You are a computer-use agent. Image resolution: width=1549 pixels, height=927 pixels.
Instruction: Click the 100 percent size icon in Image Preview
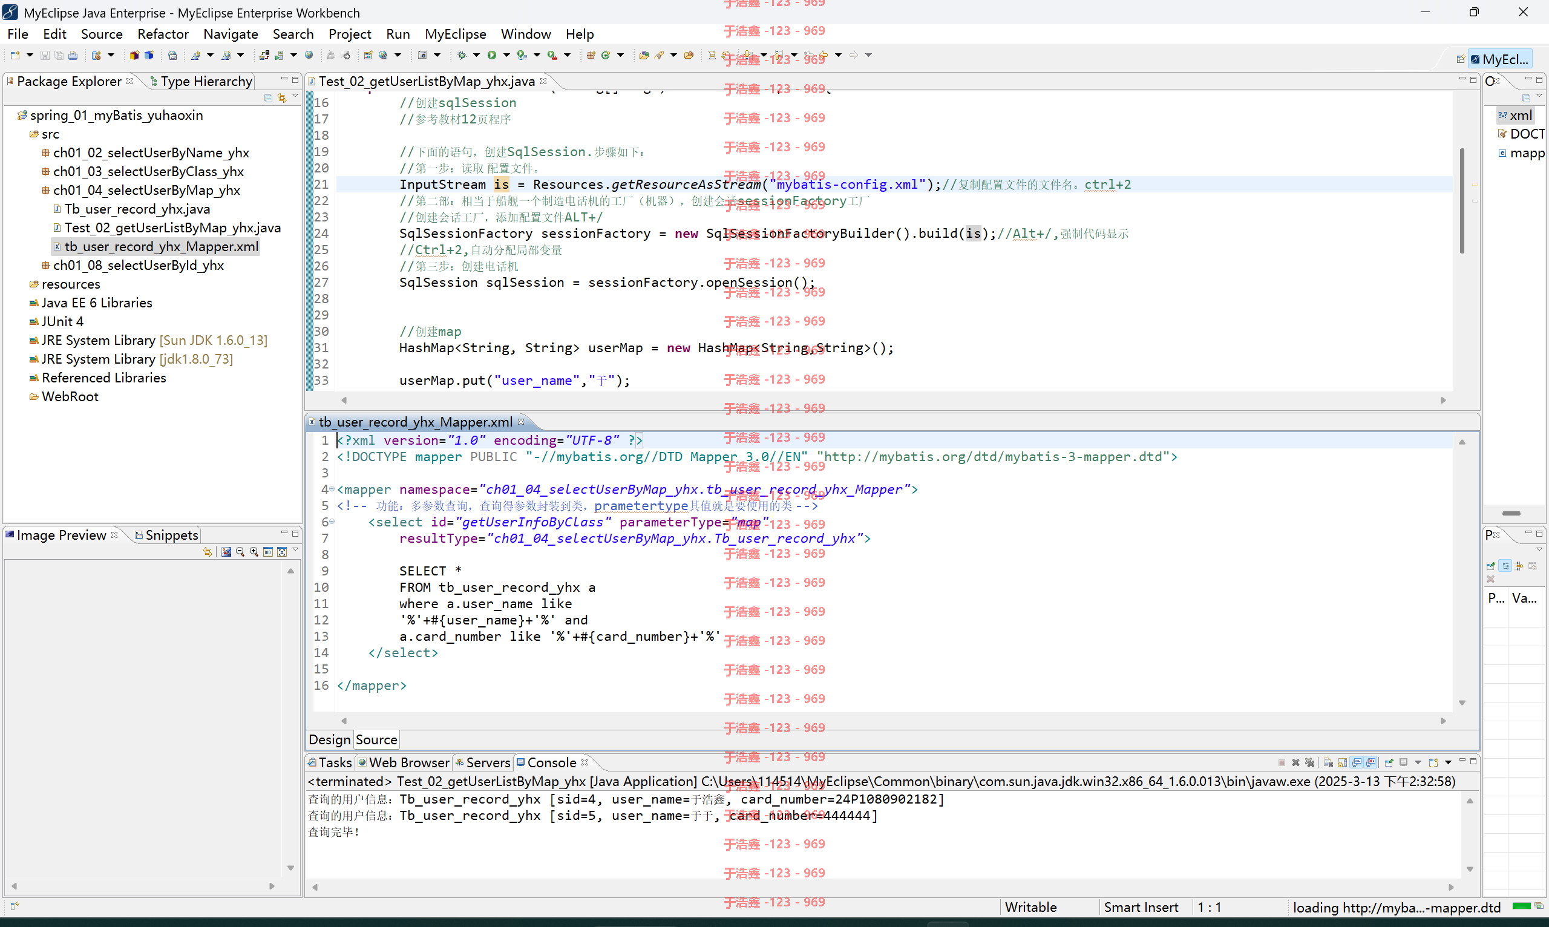[x=267, y=552]
